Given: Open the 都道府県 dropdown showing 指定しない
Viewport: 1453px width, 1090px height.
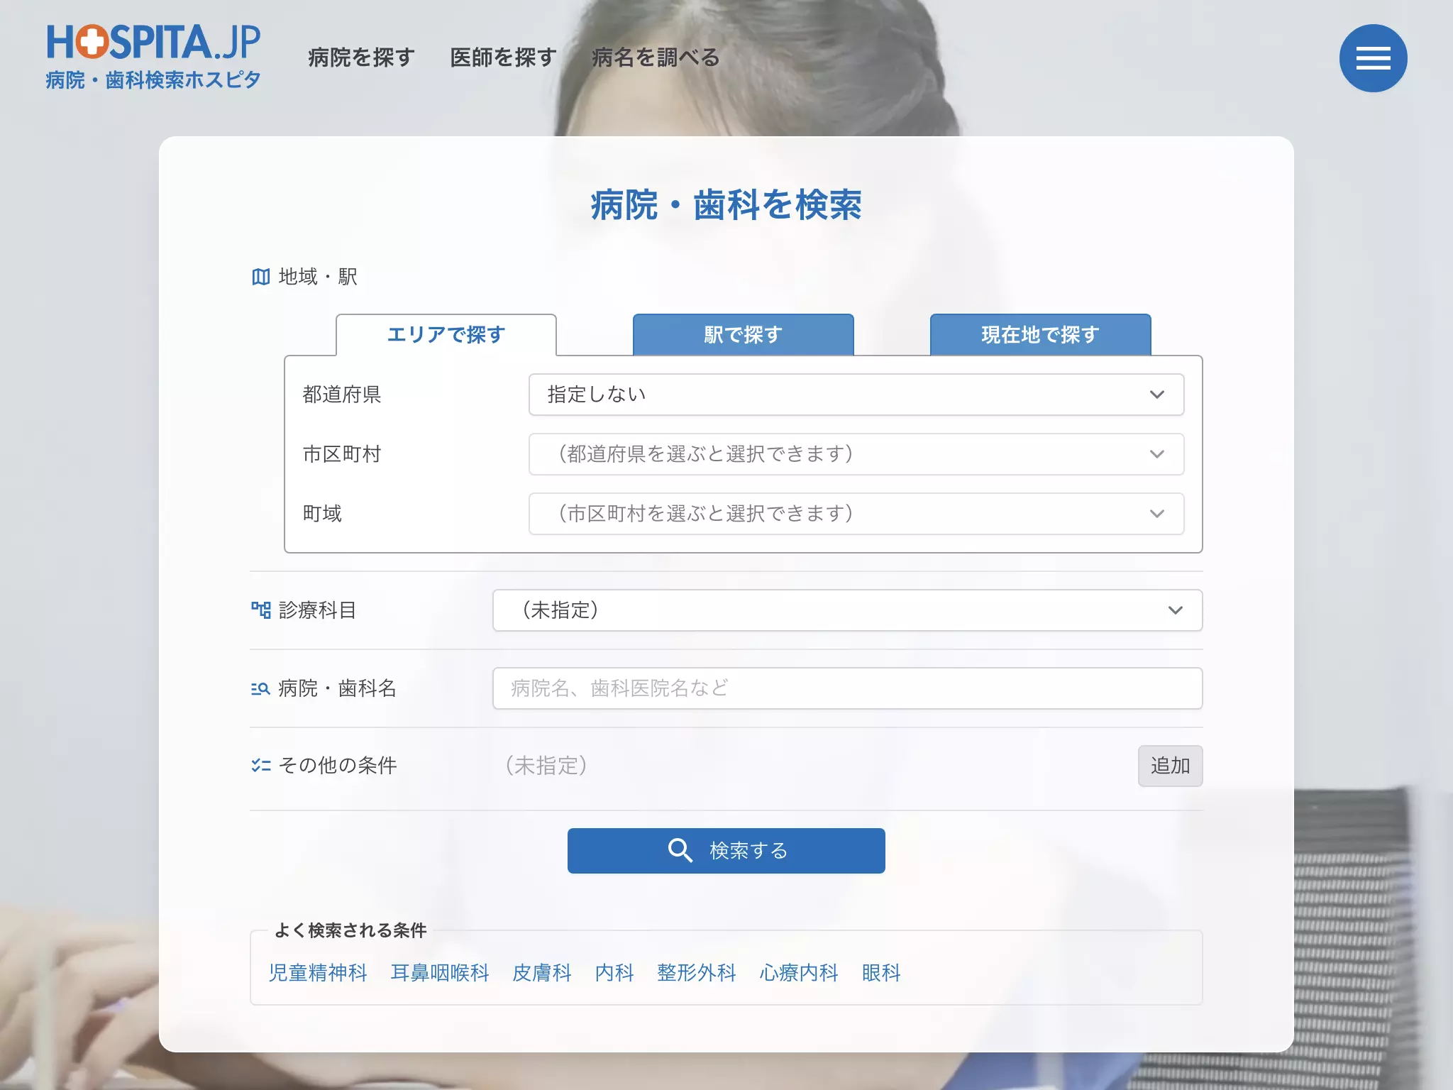Looking at the screenshot, I should (856, 395).
